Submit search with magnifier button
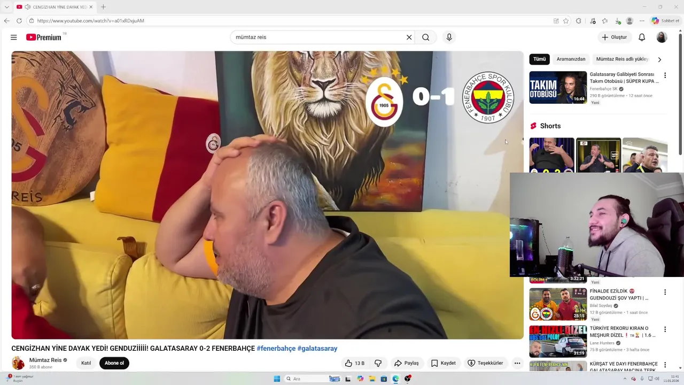The height and width of the screenshot is (385, 684). click(425, 37)
